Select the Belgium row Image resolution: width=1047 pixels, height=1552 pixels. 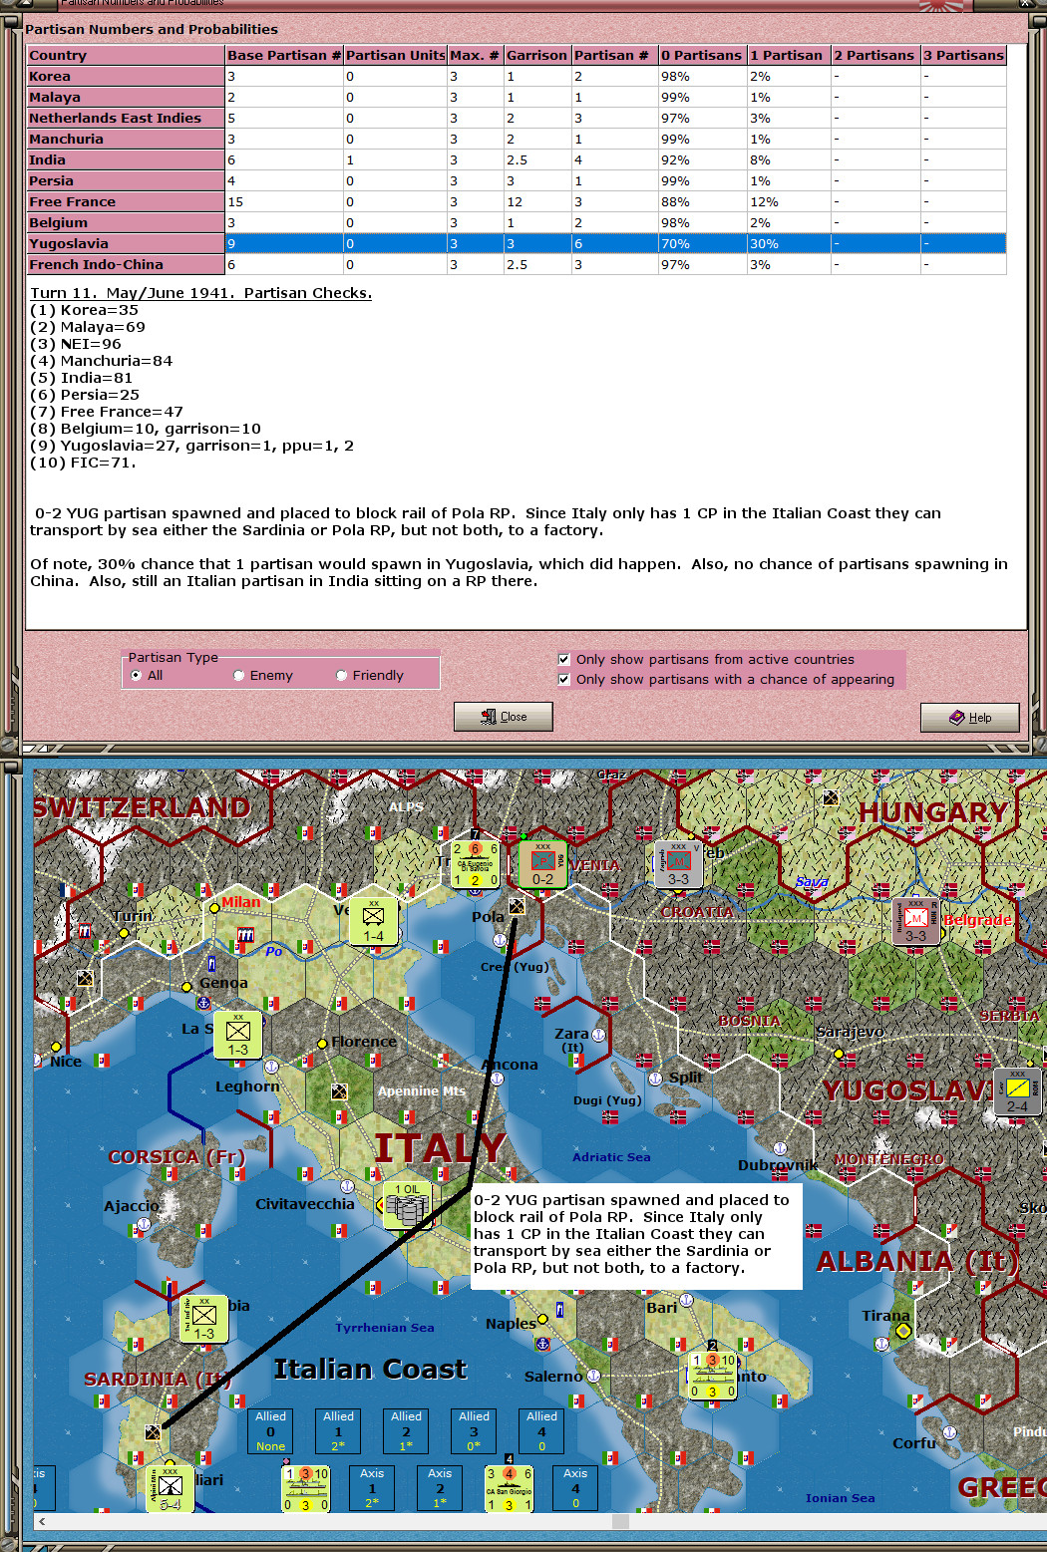[517, 222]
